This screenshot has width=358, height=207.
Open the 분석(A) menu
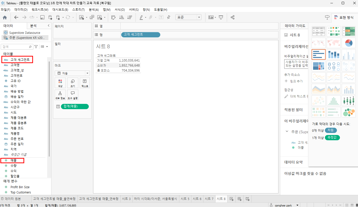tap(94, 10)
